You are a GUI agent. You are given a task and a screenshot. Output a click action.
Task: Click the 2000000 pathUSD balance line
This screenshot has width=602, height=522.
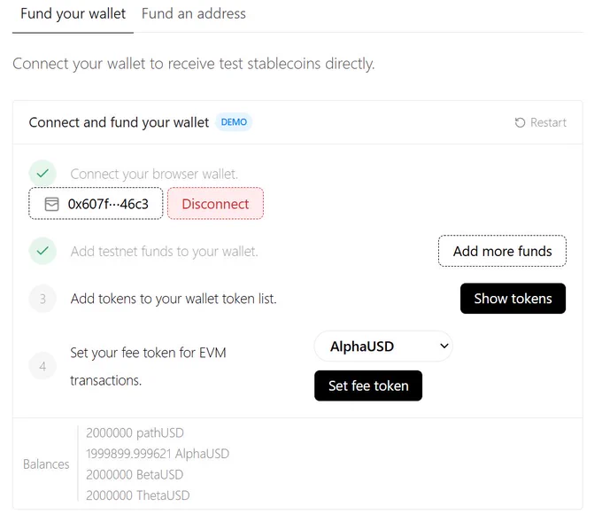point(135,433)
